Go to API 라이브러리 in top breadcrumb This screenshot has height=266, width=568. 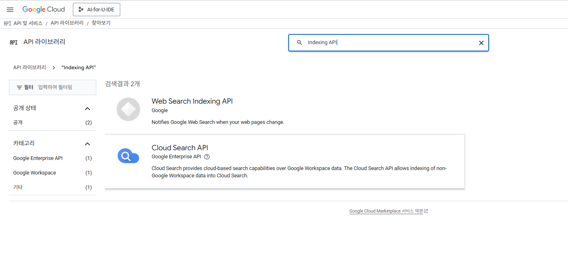coord(67,23)
